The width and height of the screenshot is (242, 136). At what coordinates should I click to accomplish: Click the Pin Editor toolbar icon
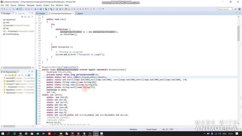click(103, 9)
